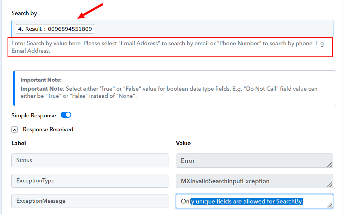Grab resize handle of Error value field

[x=330, y=164]
